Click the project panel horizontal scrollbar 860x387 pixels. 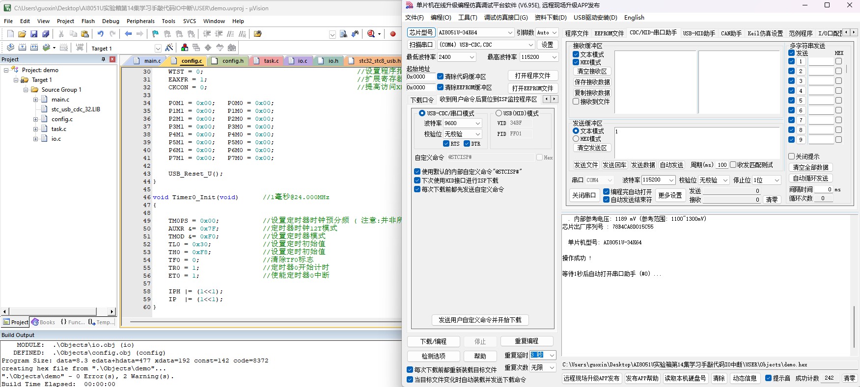[x=58, y=311]
